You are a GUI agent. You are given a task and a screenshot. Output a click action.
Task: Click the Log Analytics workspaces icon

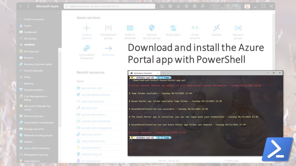point(87,48)
